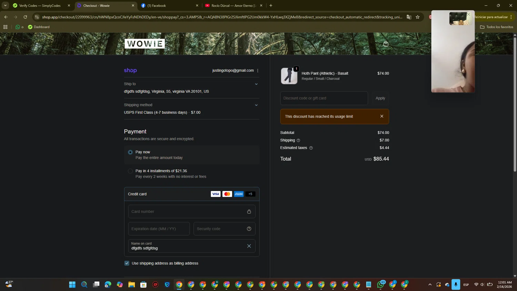Screen dimensions: 517x291
Task: Close the Facebook tab
Action: [197, 6]
